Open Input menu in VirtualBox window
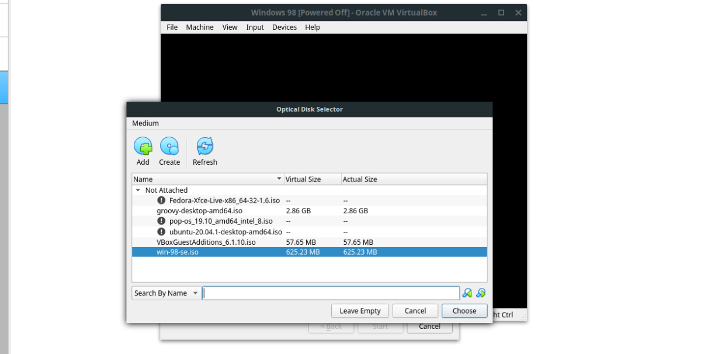The width and height of the screenshot is (701, 354). [x=255, y=27]
